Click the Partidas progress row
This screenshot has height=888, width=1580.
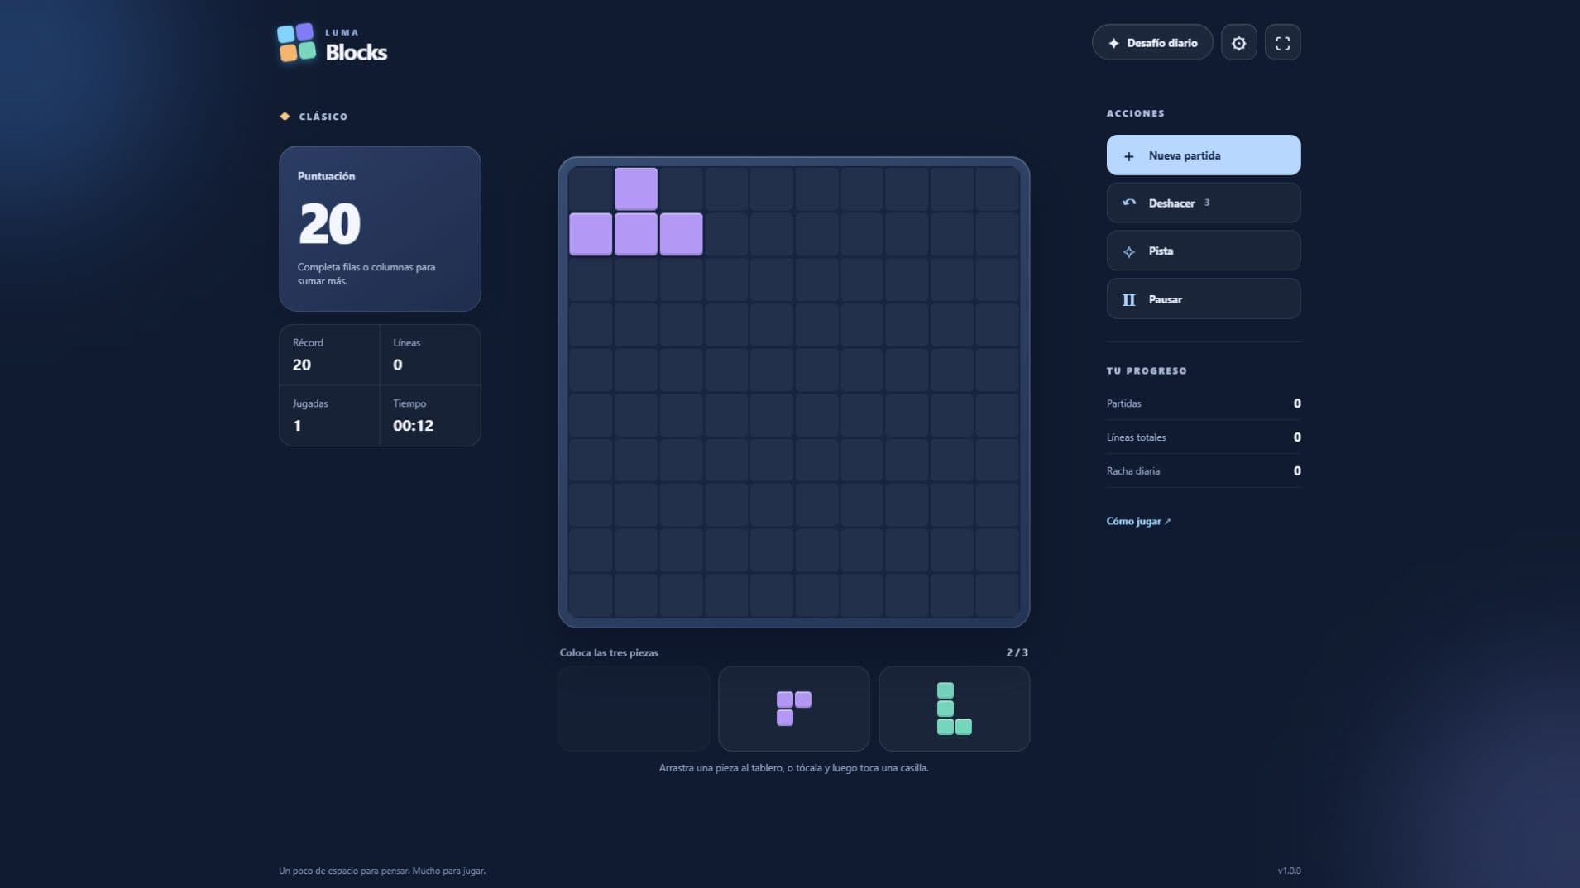tap(1203, 403)
